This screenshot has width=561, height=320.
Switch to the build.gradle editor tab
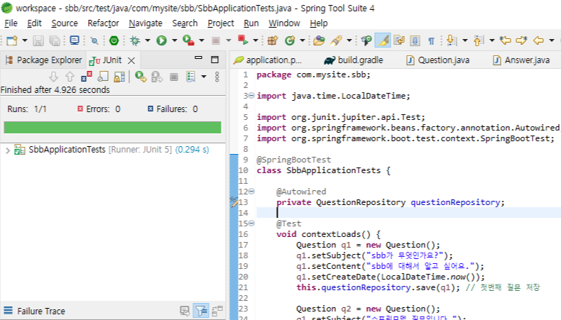[354, 60]
